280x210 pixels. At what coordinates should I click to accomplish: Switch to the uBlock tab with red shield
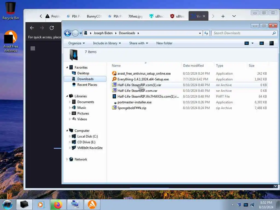coord(177,16)
